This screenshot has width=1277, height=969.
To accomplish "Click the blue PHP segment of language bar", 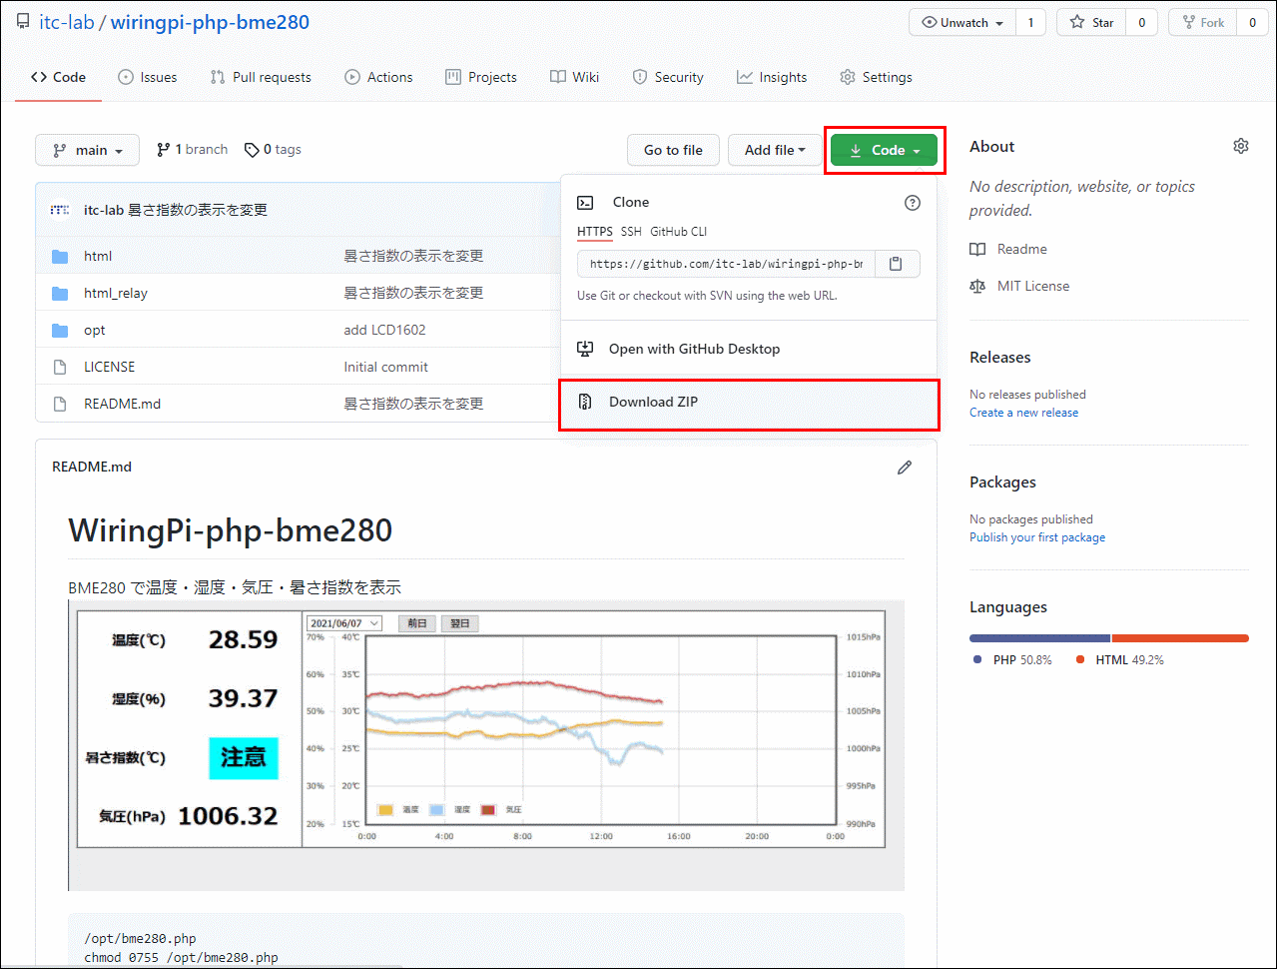I will point(1039,638).
